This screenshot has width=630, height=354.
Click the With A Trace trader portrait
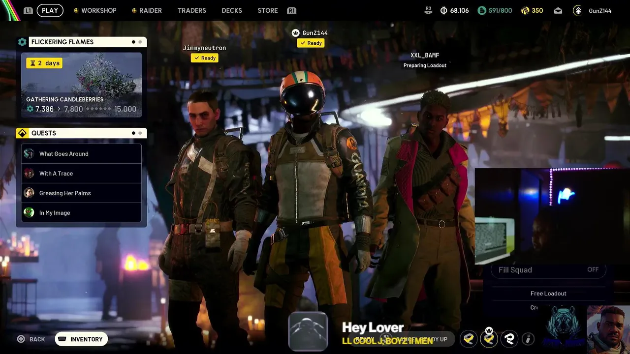pos(29,174)
